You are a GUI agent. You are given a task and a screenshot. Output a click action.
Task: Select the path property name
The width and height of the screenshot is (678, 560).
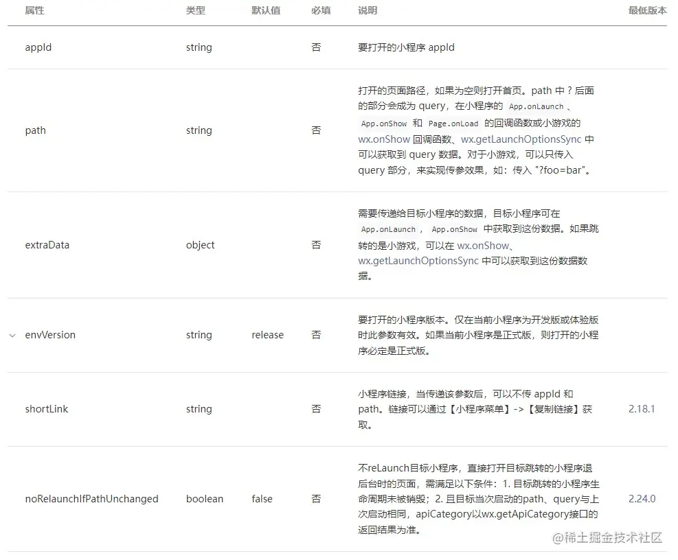(x=35, y=130)
